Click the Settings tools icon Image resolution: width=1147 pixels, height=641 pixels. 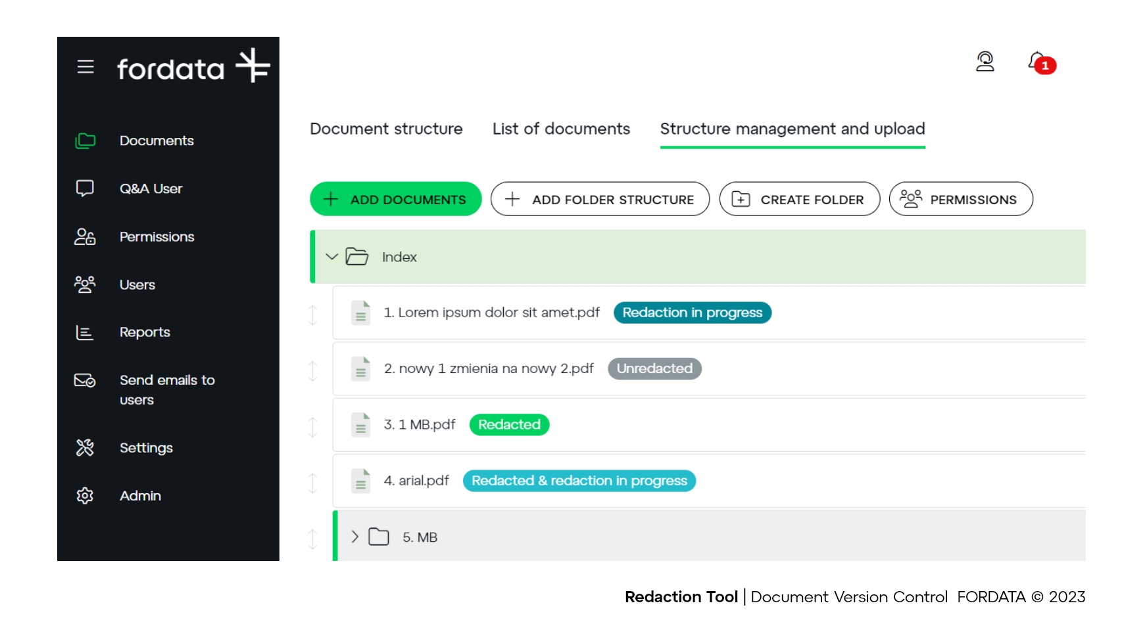tap(85, 448)
